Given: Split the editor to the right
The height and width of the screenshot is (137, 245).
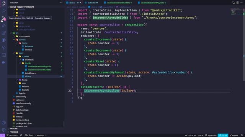Looking at the screenshot, I should (x=237, y=3).
